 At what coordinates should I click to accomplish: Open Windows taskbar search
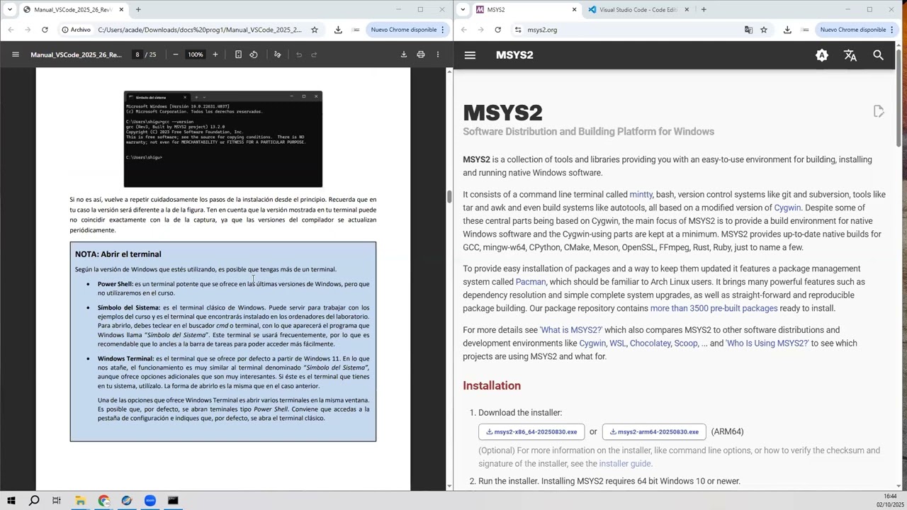(x=34, y=501)
